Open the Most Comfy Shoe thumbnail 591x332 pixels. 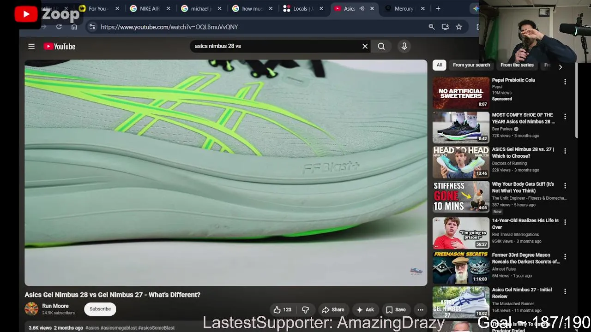click(461, 127)
